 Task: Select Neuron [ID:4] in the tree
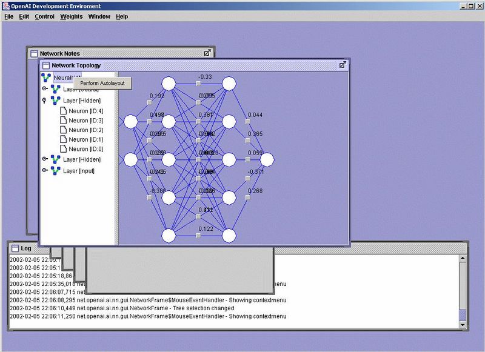pyautogui.click(x=85, y=111)
